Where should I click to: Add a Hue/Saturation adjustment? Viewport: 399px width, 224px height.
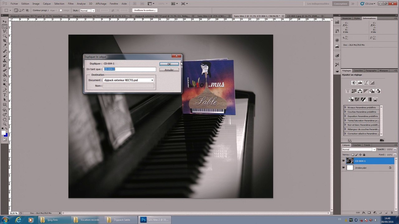[x=354, y=91]
